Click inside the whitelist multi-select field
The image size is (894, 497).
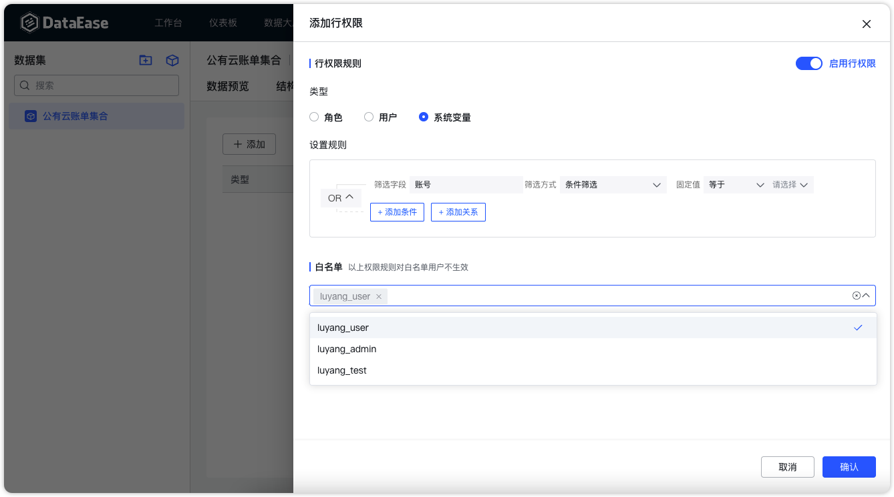pos(592,296)
